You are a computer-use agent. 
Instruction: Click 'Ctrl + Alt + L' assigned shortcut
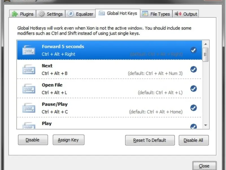click(54, 93)
